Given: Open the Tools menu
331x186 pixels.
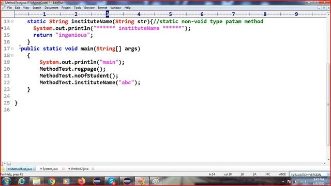Looking at the screenshot, I should coord(77,8).
